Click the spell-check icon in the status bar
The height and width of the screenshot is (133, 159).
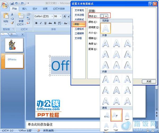click(38, 130)
